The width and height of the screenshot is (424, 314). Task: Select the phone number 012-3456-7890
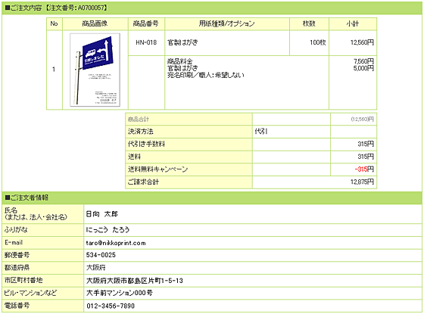click(x=111, y=306)
